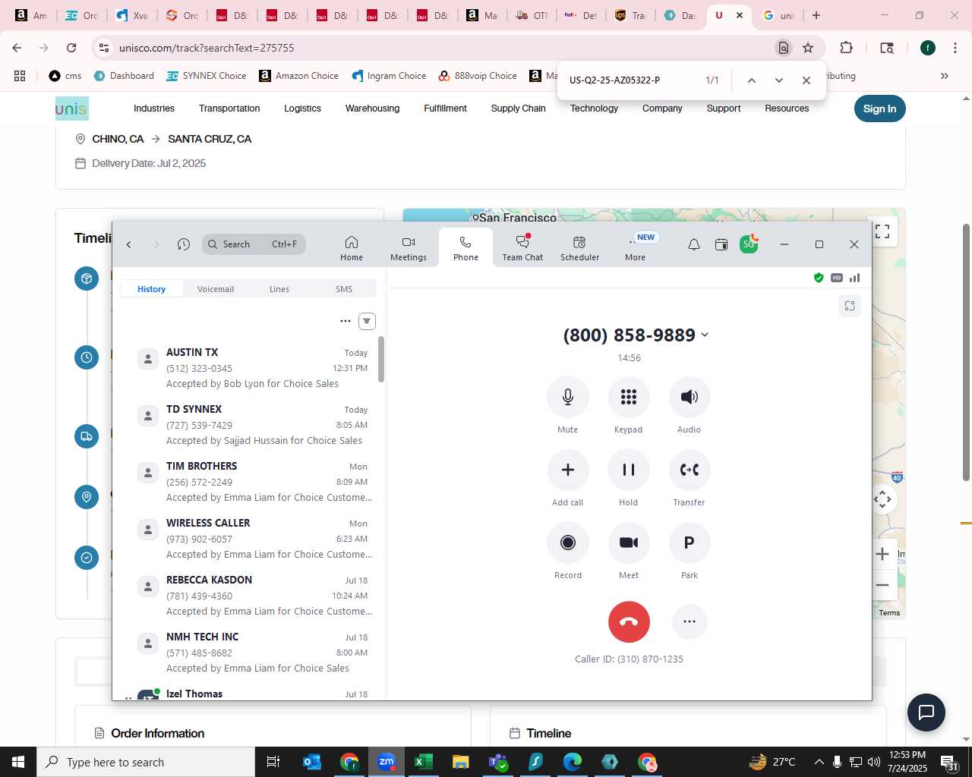The width and height of the screenshot is (972, 777).
Task: Open the SG profile avatar in Zoom
Action: click(x=749, y=244)
